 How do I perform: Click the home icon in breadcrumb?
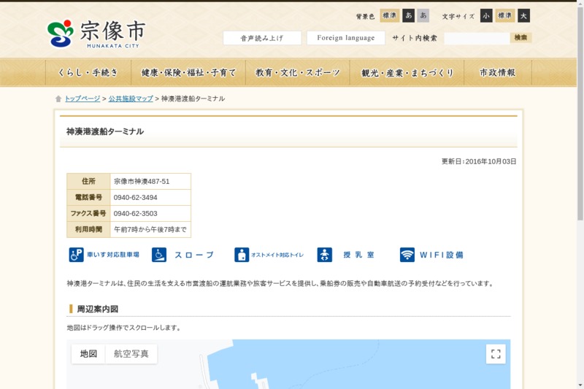[58, 99]
